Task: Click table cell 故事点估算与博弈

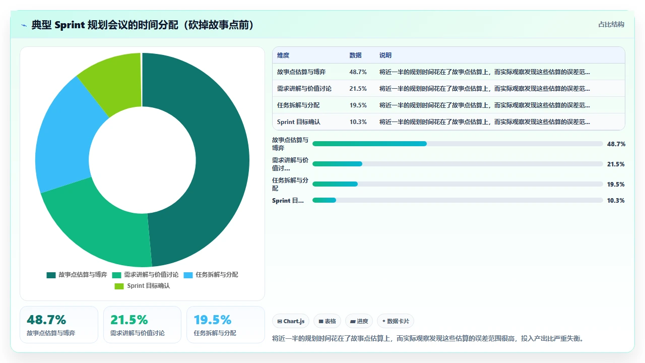Action: pyautogui.click(x=301, y=72)
